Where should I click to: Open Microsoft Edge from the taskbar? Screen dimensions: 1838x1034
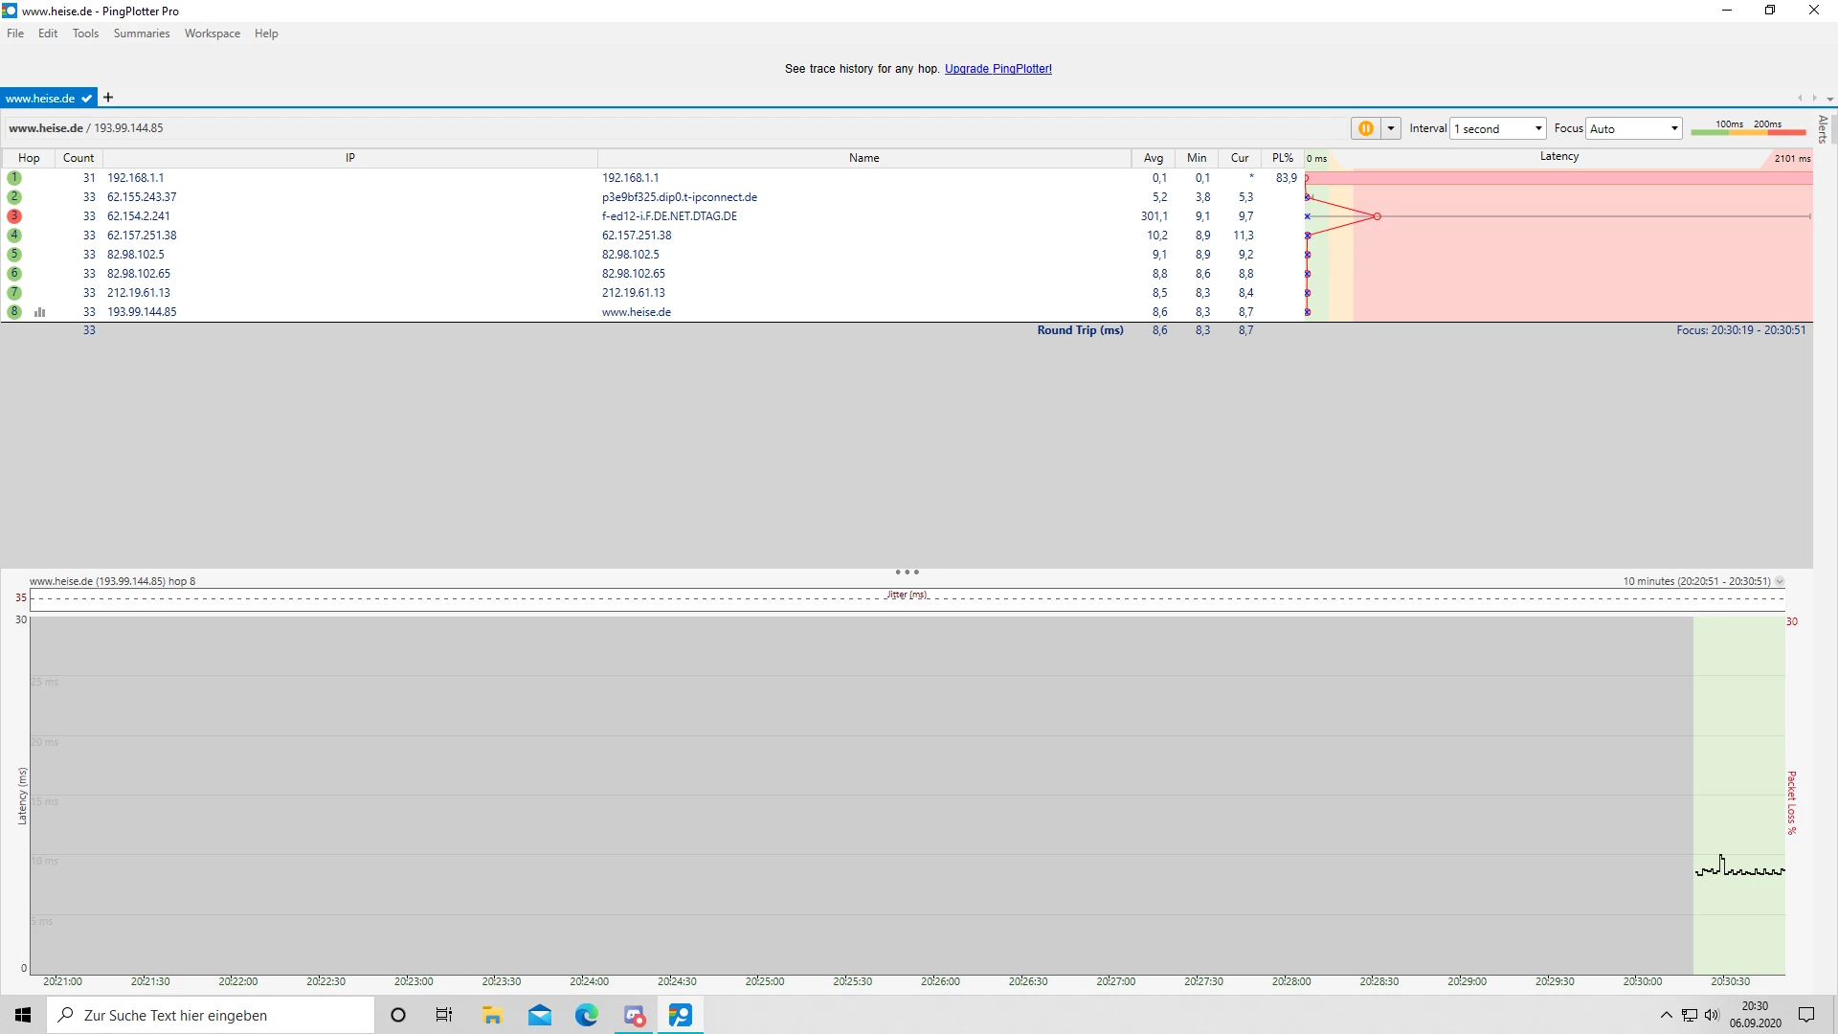click(586, 1015)
